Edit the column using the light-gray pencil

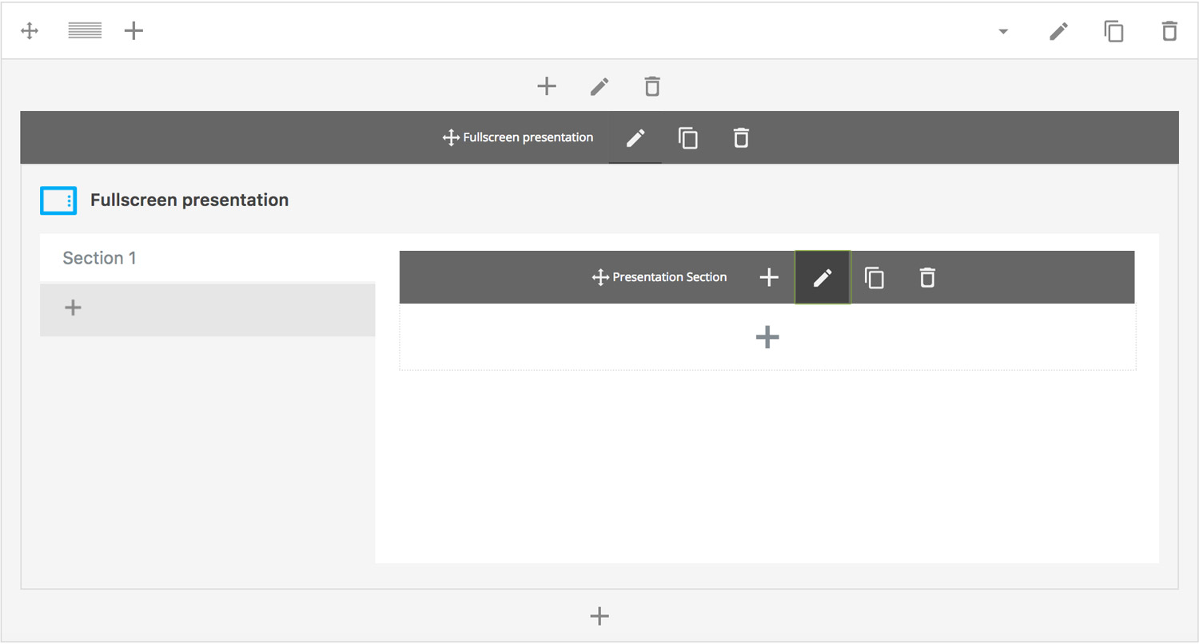[x=599, y=86]
